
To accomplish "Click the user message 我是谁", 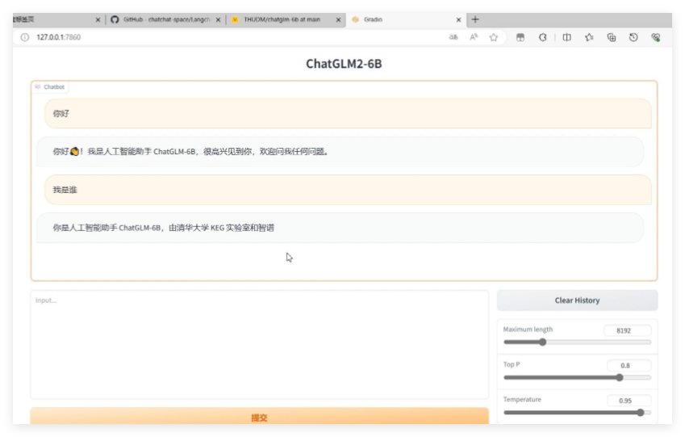I will [x=349, y=189].
